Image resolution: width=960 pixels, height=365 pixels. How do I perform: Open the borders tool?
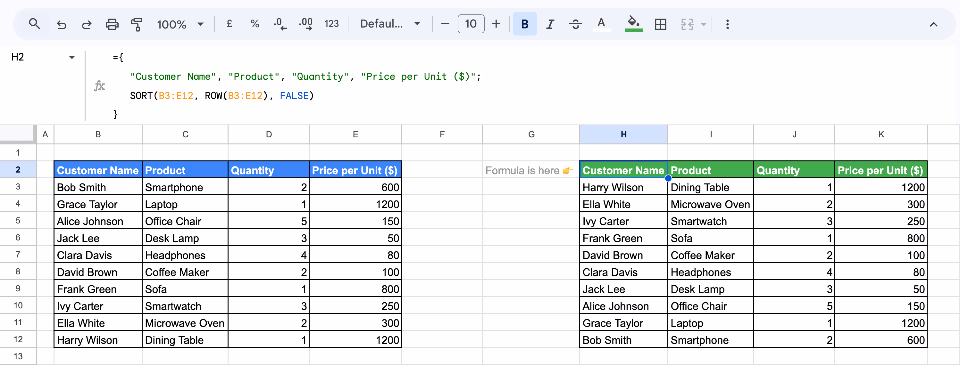click(x=660, y=24)
